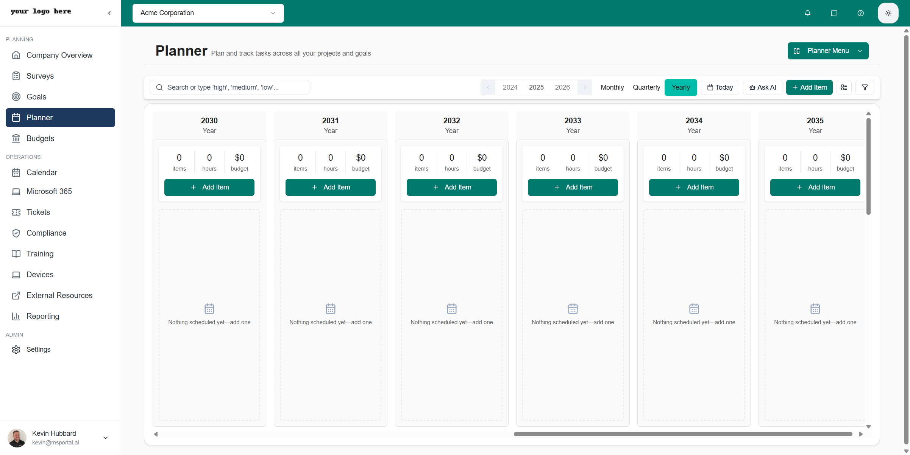910x455 pixels.
Task: Open the Planner Menu dropdown
Action: (x=828, y=51)
